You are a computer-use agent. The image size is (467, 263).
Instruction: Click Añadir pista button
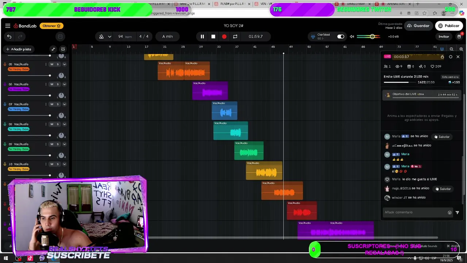(18, 49)
